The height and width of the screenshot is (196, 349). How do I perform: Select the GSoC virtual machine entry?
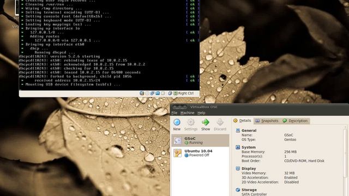pos(200,140)
